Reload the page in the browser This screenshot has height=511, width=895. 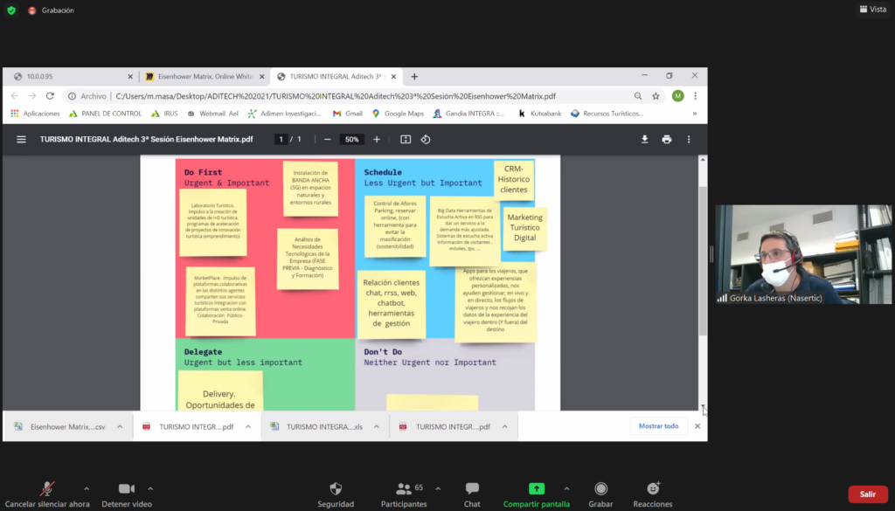[x=50, y=96]
